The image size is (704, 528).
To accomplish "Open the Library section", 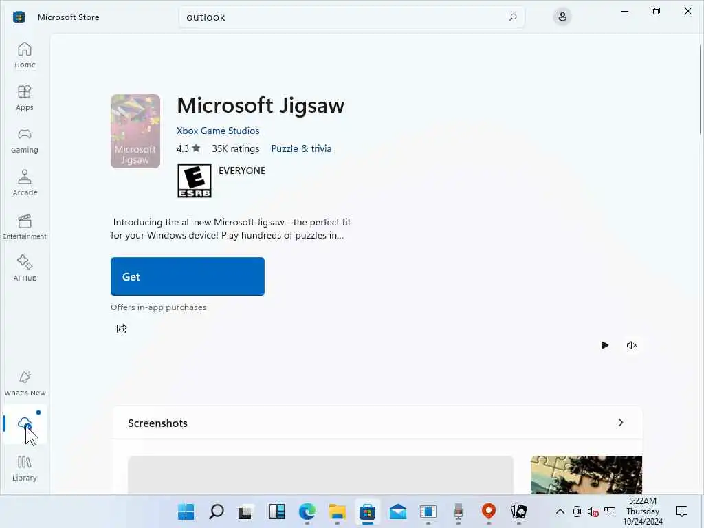I will coord(25,469).
